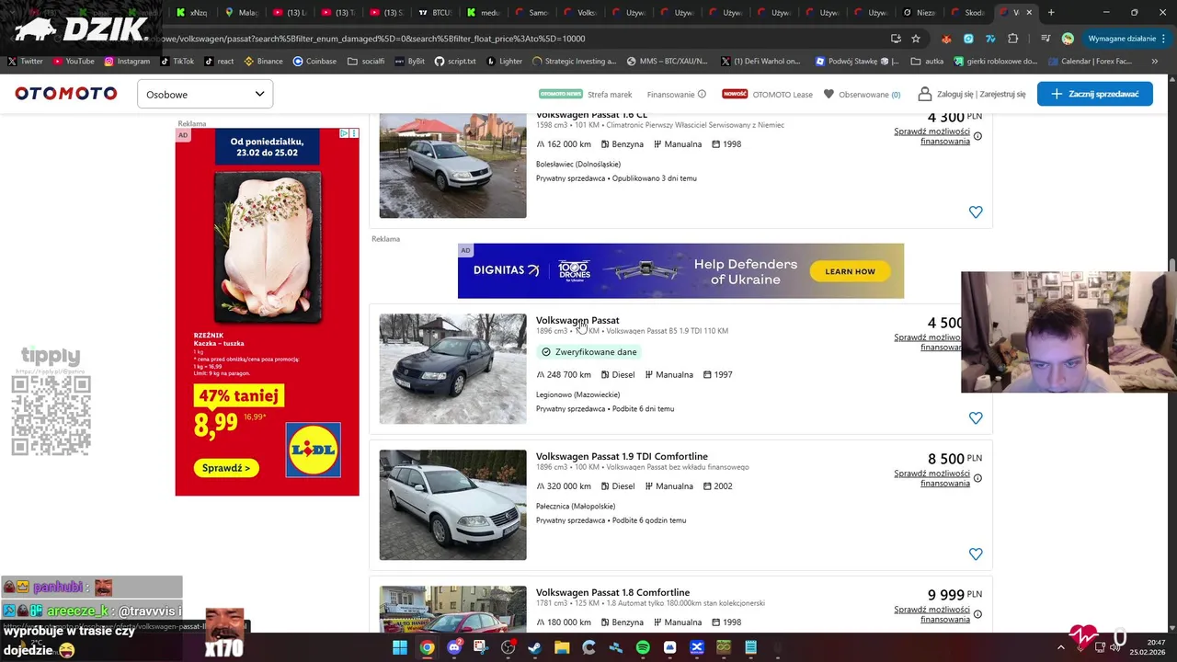Open Volkswagen Passat 1.9 TDI Comfortline title
The image size is (1177, 662).
622,456
